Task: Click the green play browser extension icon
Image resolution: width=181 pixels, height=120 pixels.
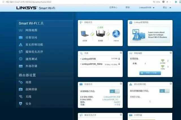Action: pos(176,2)
